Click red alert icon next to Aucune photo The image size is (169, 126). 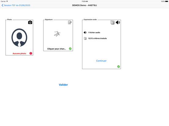point(31,53)
